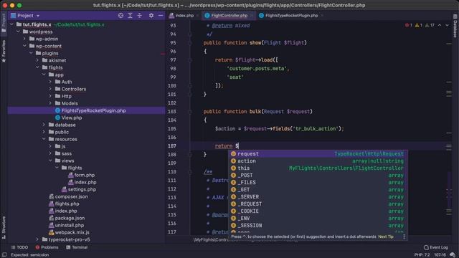Open the TODO tool window

19,247
